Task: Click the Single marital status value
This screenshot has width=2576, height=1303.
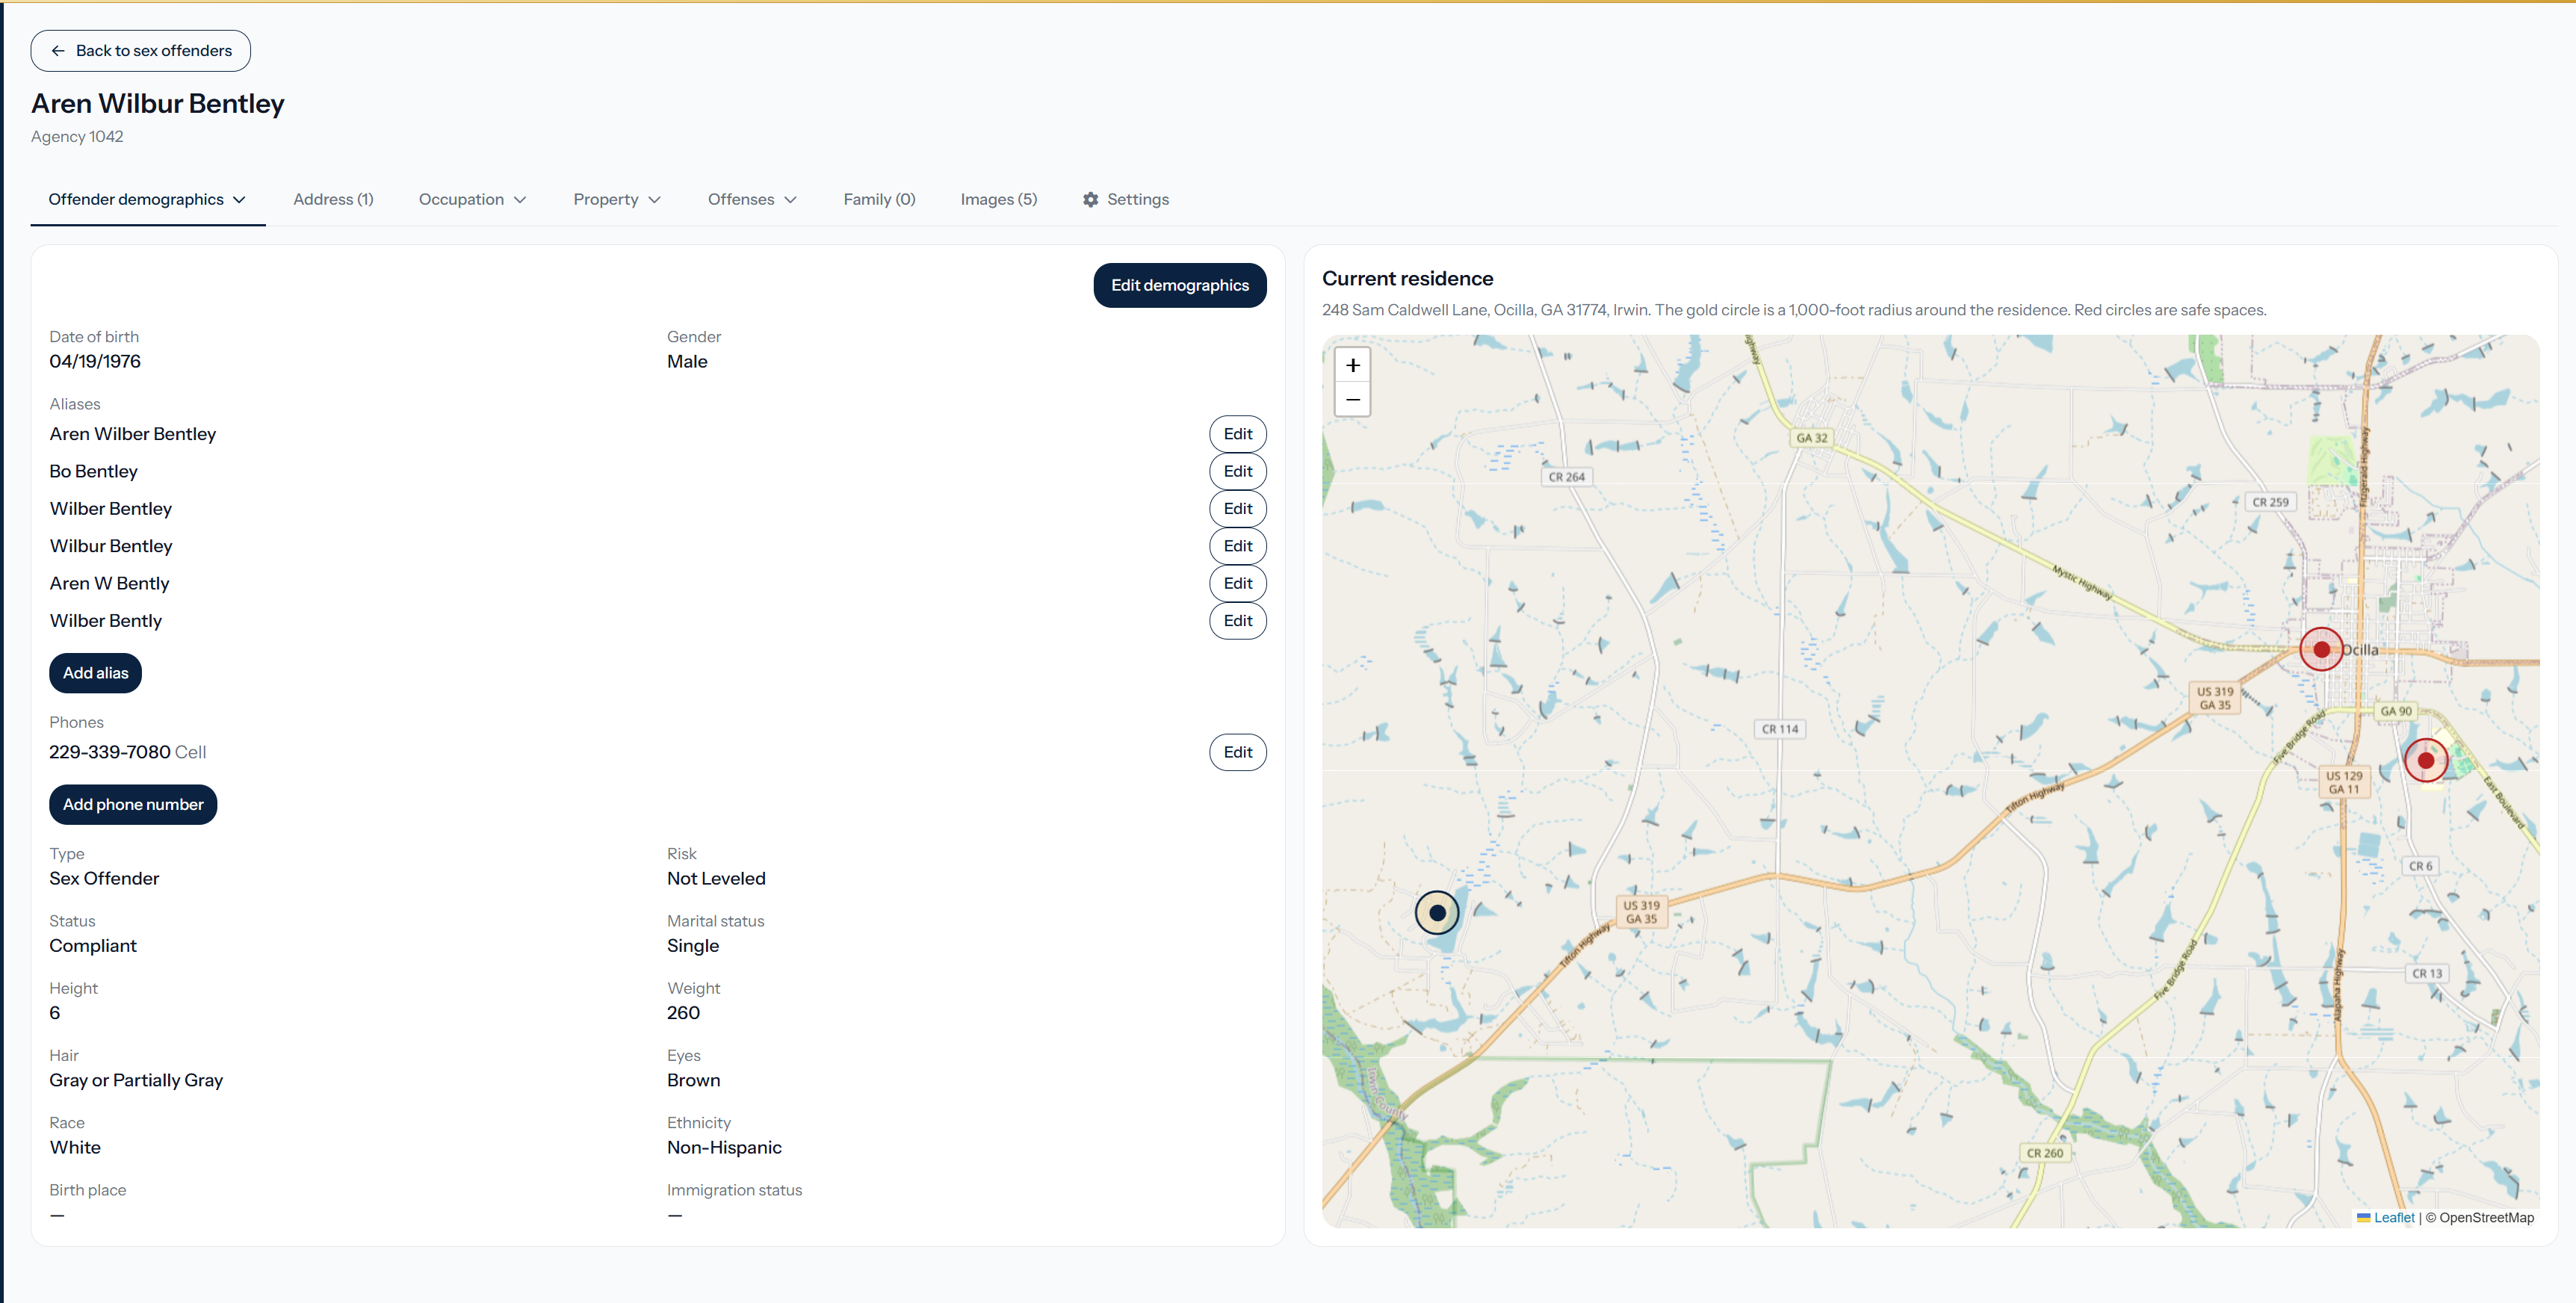Action: (x=693, y=946)
